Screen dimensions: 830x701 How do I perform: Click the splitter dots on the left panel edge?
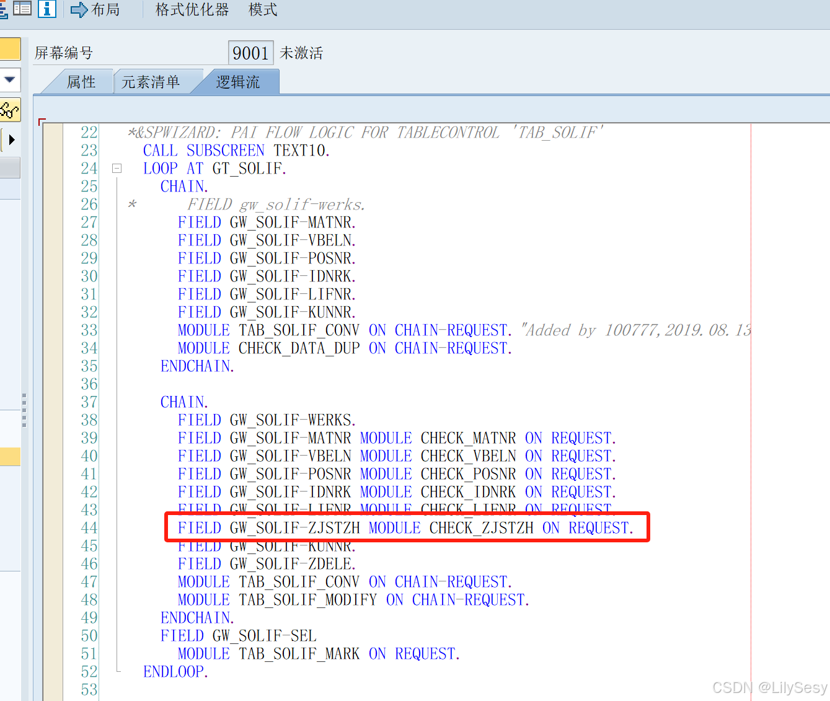[24, 410]
